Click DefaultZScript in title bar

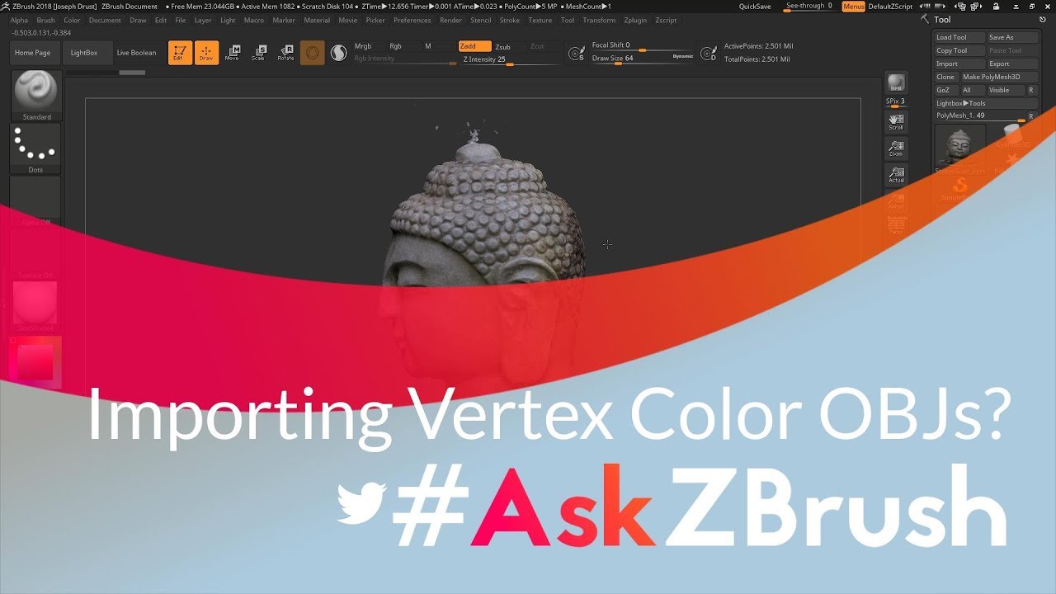point(891,7)
